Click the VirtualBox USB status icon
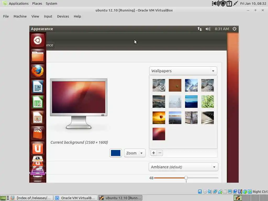Image resolution: width=268 pixels, height=201 pixels. click(x=220, y=192)
